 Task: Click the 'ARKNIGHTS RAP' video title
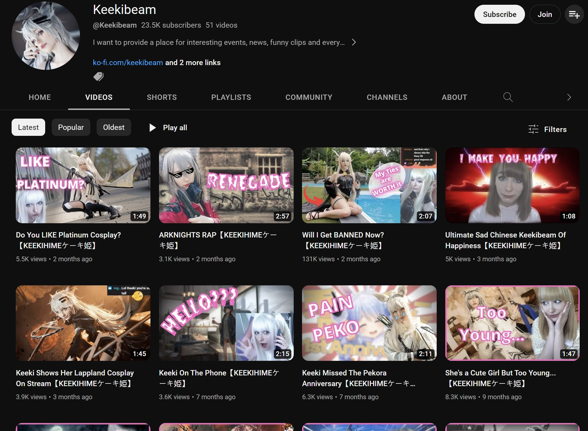(x=218, y=240)
